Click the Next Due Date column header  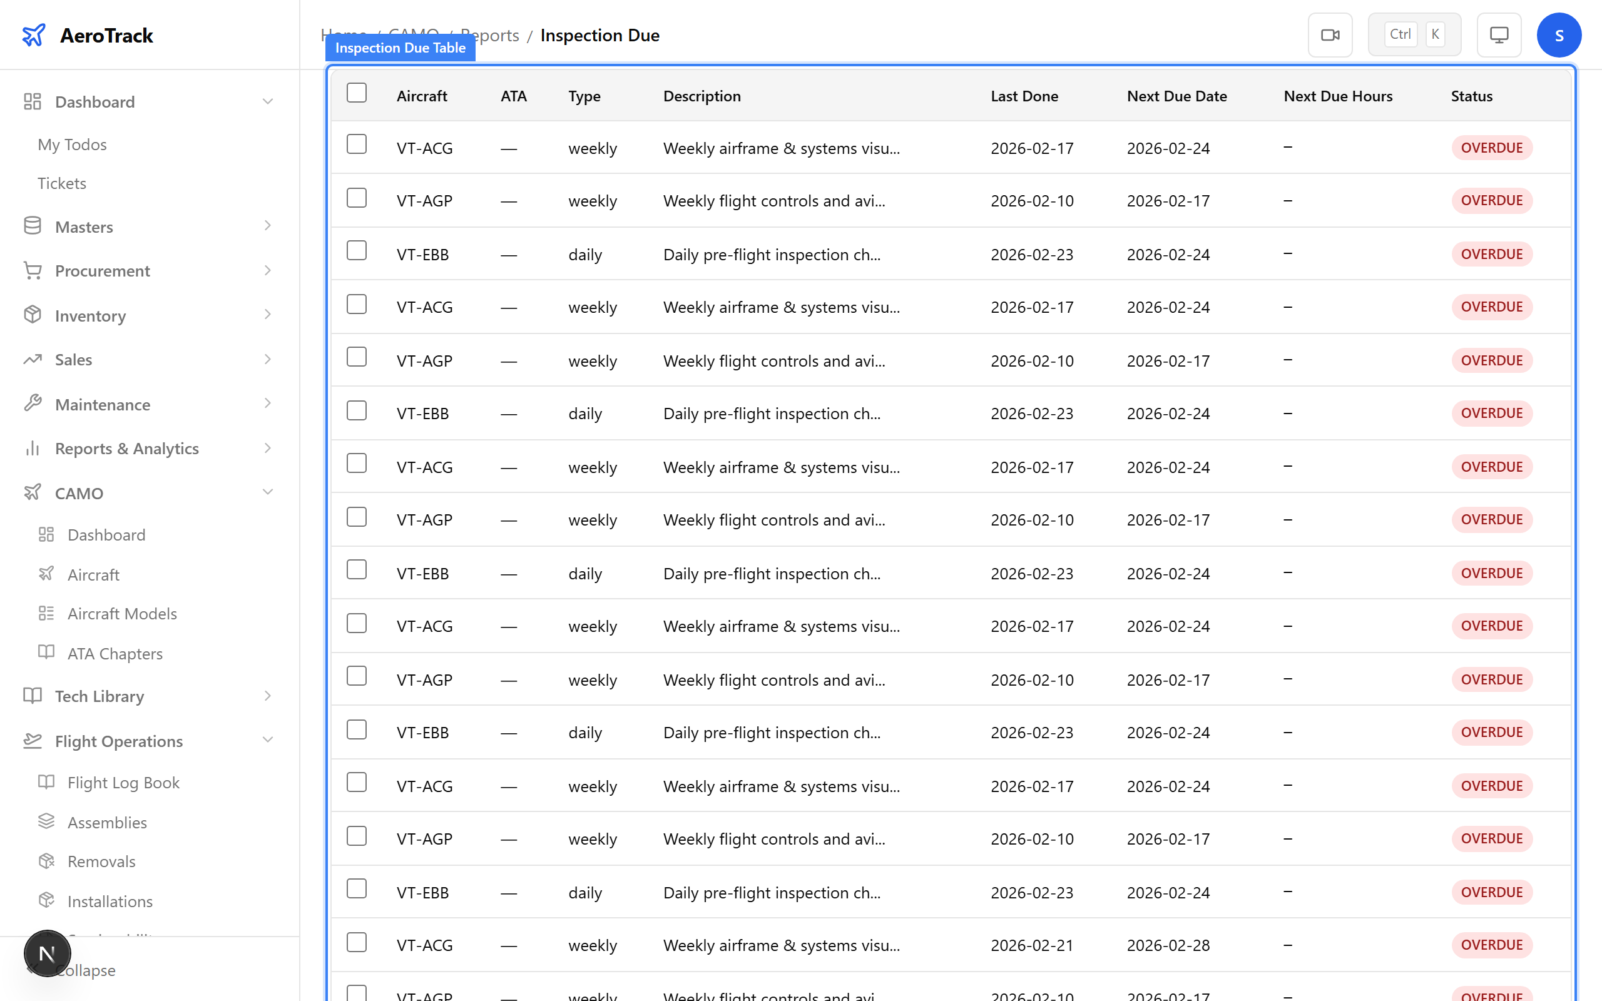coord(1176,96)
